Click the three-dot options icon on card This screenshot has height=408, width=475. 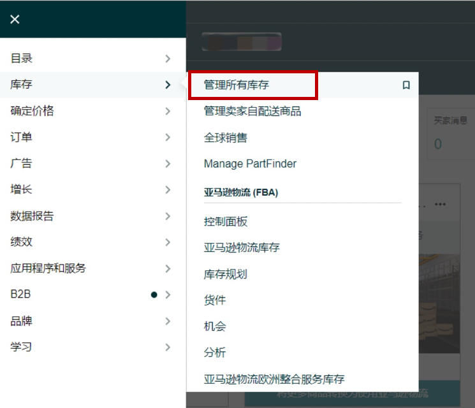pyautogui.click(x=440, y=205)
